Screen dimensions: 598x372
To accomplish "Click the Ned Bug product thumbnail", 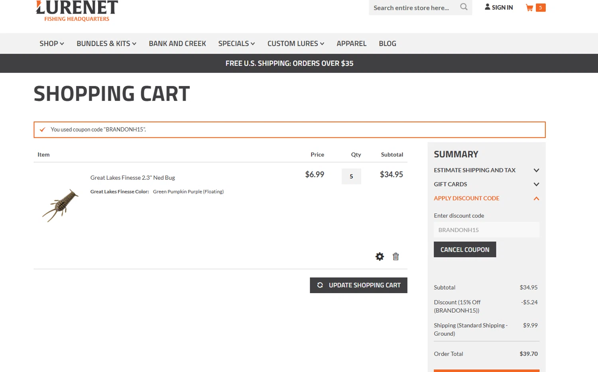I will point(61,205).
